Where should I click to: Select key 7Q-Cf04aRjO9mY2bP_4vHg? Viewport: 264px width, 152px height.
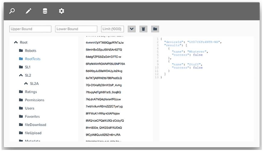pyautogui.click(x=104, y=85)
